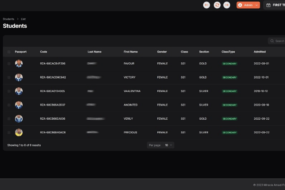This screenshot has height=190, width=285.
Task: Click VAALENTINA's passport avatar
Action: 19,91
